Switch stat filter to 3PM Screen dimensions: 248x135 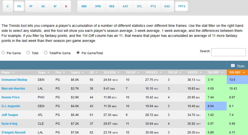[x=98, y=6]
